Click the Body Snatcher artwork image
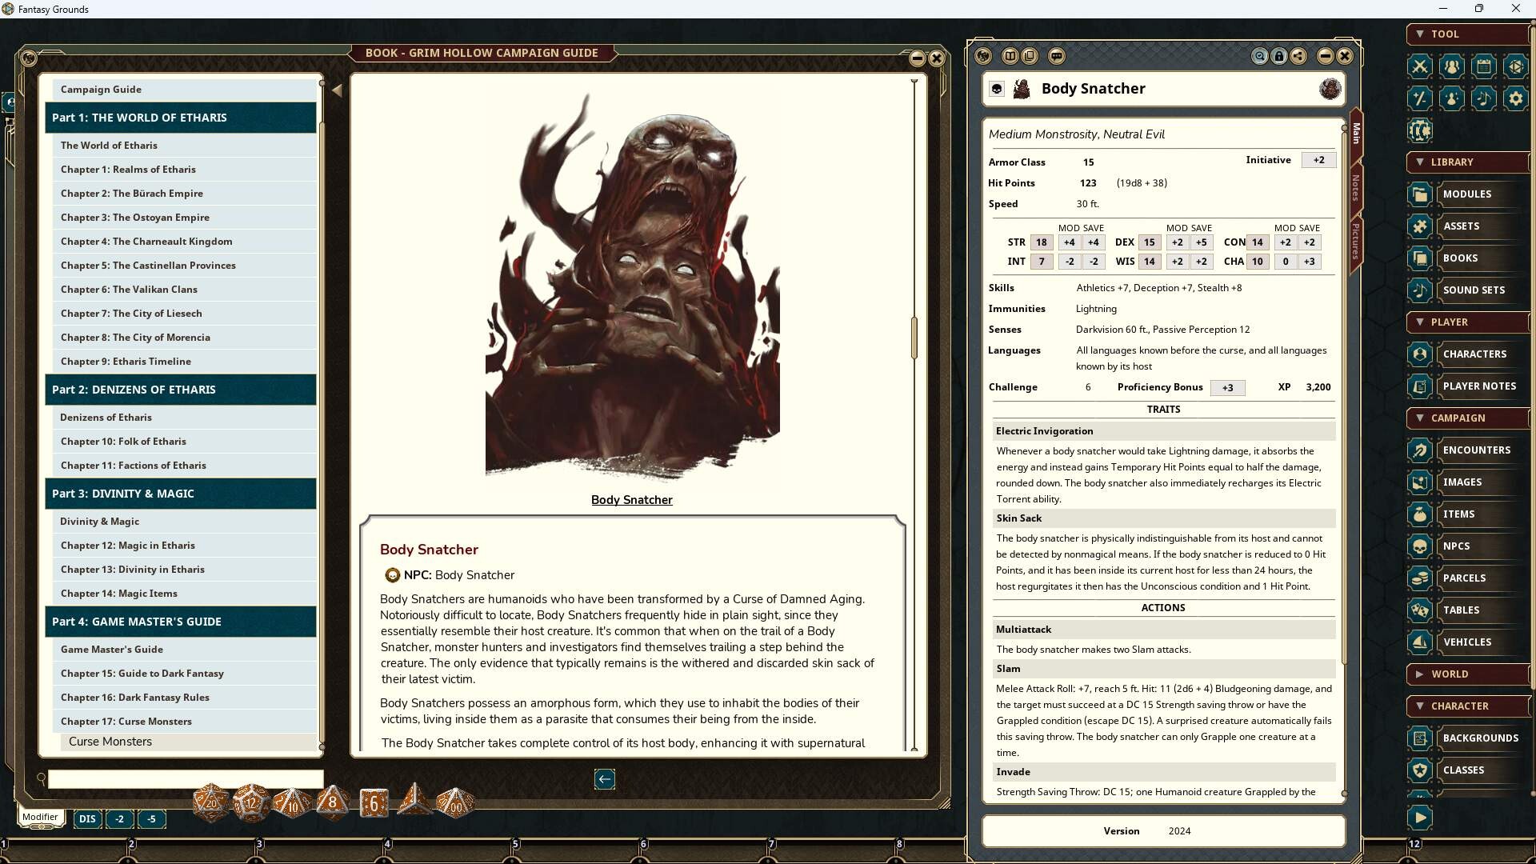 point(632,286)
